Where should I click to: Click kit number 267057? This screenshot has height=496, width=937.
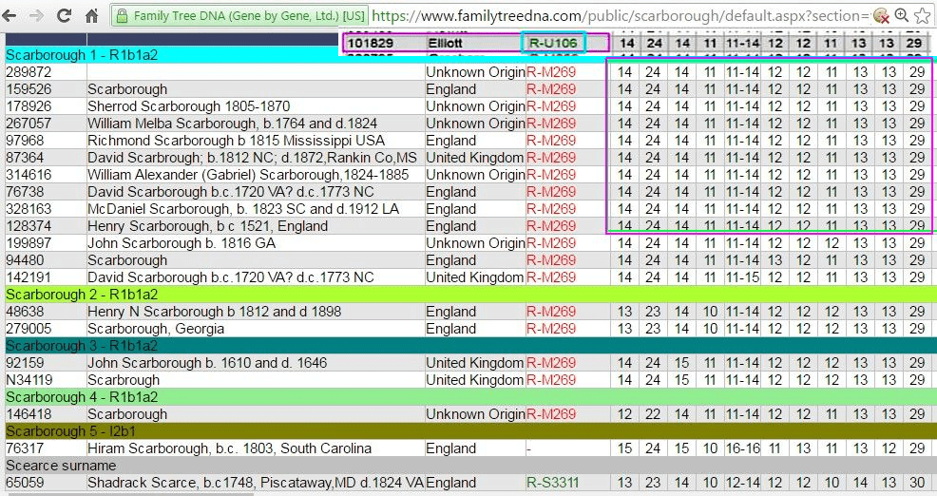tap(29, 124)
